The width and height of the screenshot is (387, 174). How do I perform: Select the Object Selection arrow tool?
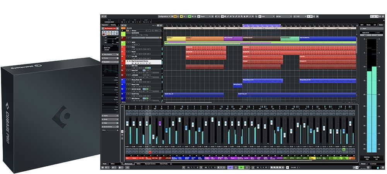(222, 16)
